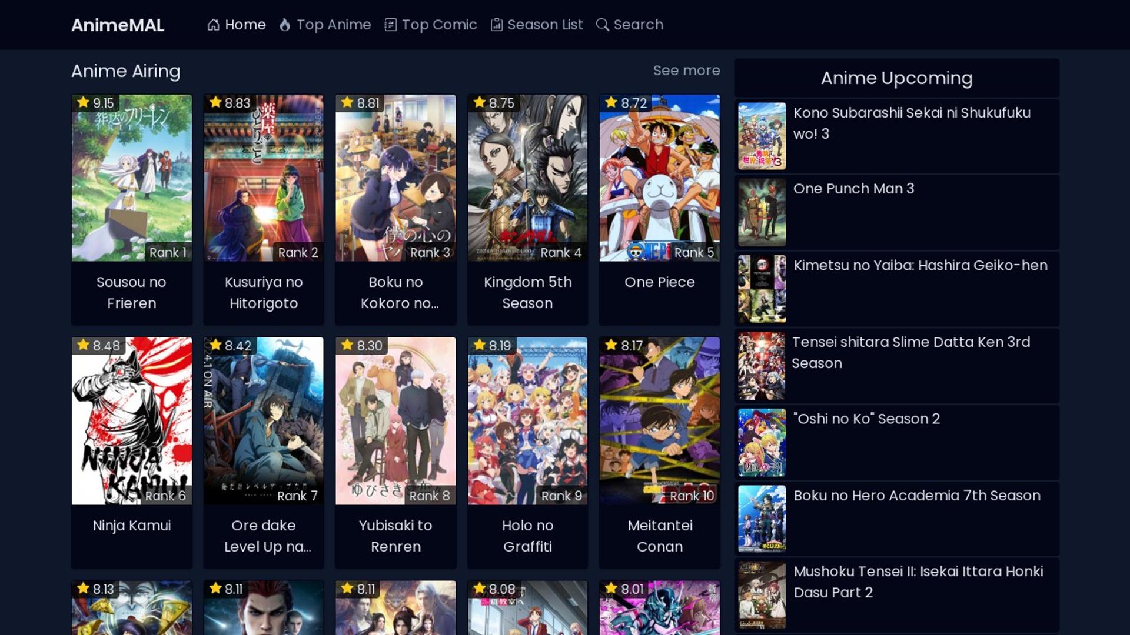Click the Rank 5 badge
Screen dimensions: 1130x635
[694, 252]
